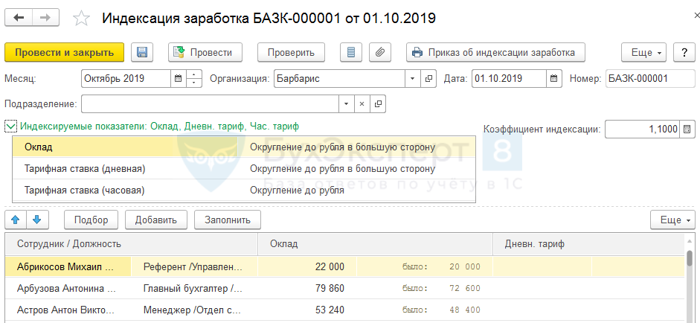
Task: Open calendar for Дата field
Action: pos(553,78)
